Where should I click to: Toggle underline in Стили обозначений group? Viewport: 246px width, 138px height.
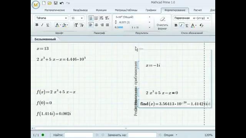point(187,25)
